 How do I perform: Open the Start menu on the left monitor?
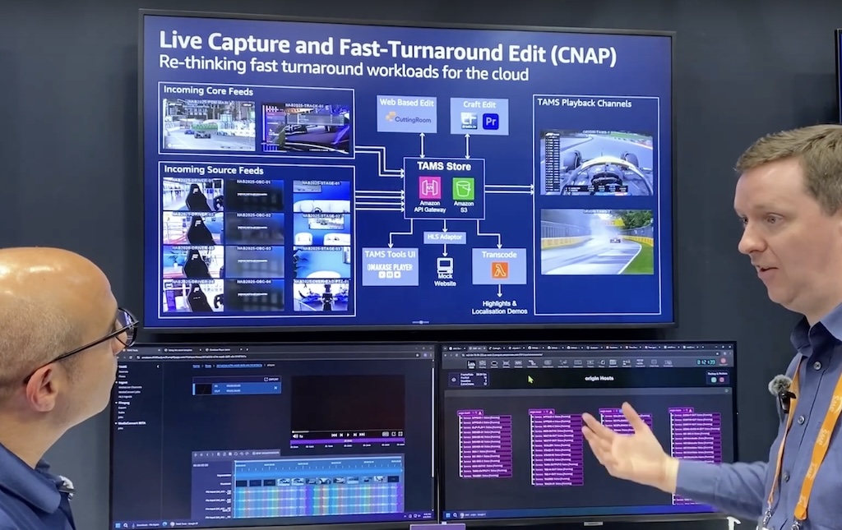(118, 525)
